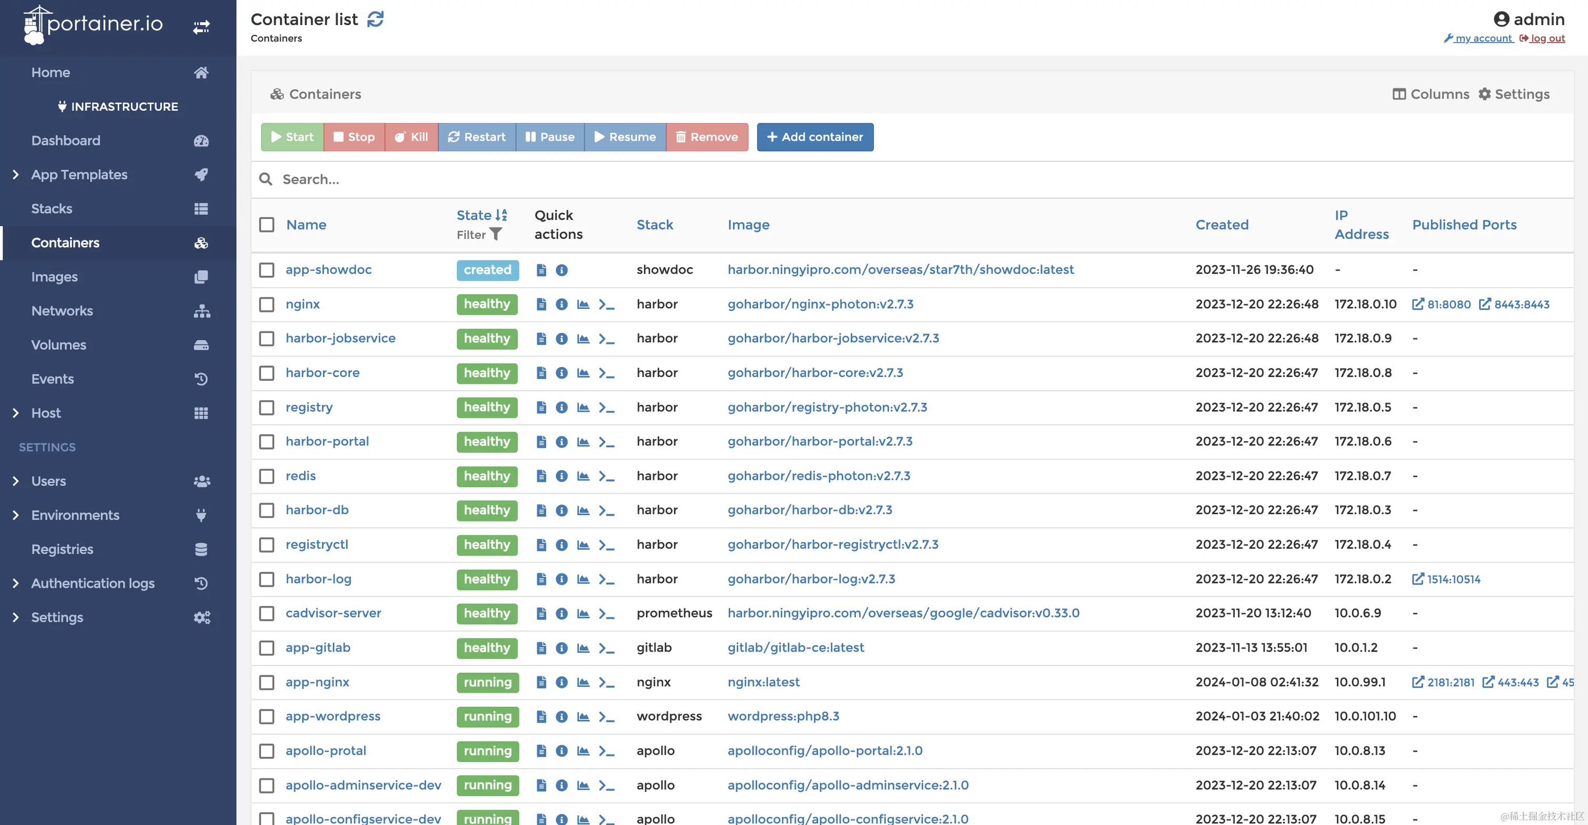Open the table Settings menu

[1514, 93]
